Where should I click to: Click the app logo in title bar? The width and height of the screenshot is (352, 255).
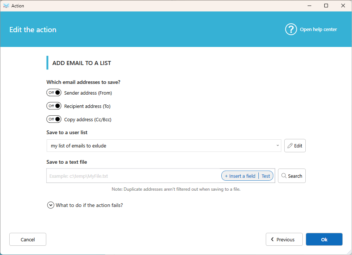pyautogui.click(x=6, y=6)
